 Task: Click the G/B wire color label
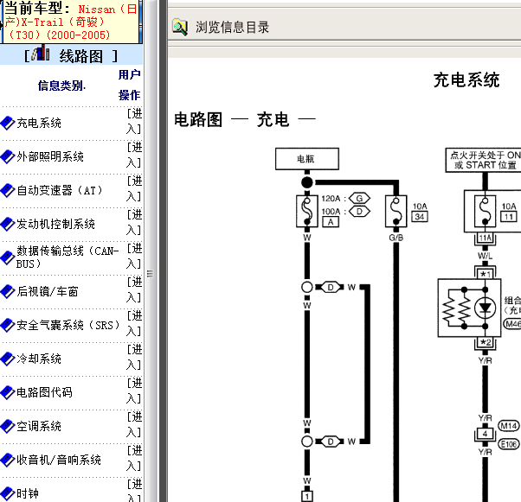396,238
